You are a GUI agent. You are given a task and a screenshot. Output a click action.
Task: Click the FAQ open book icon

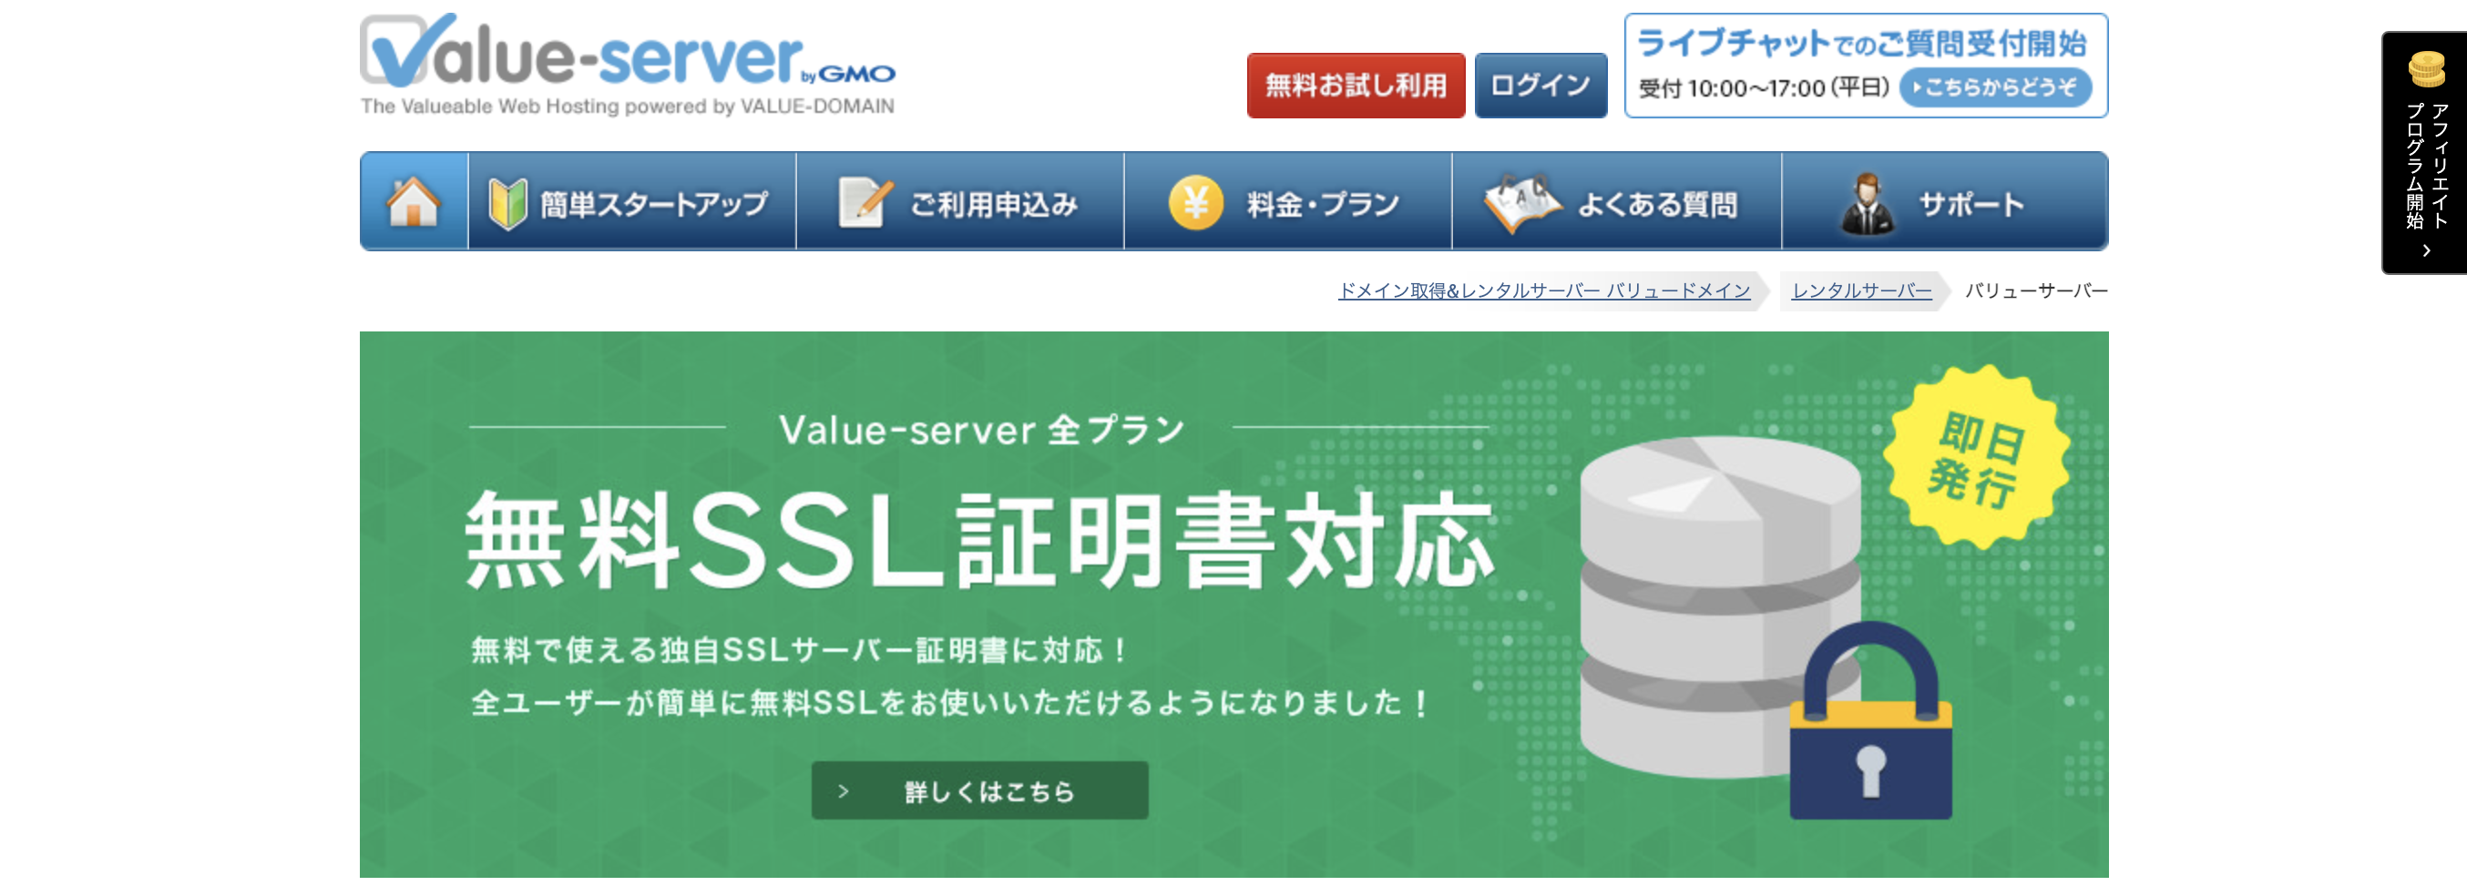pos(1520,202)
